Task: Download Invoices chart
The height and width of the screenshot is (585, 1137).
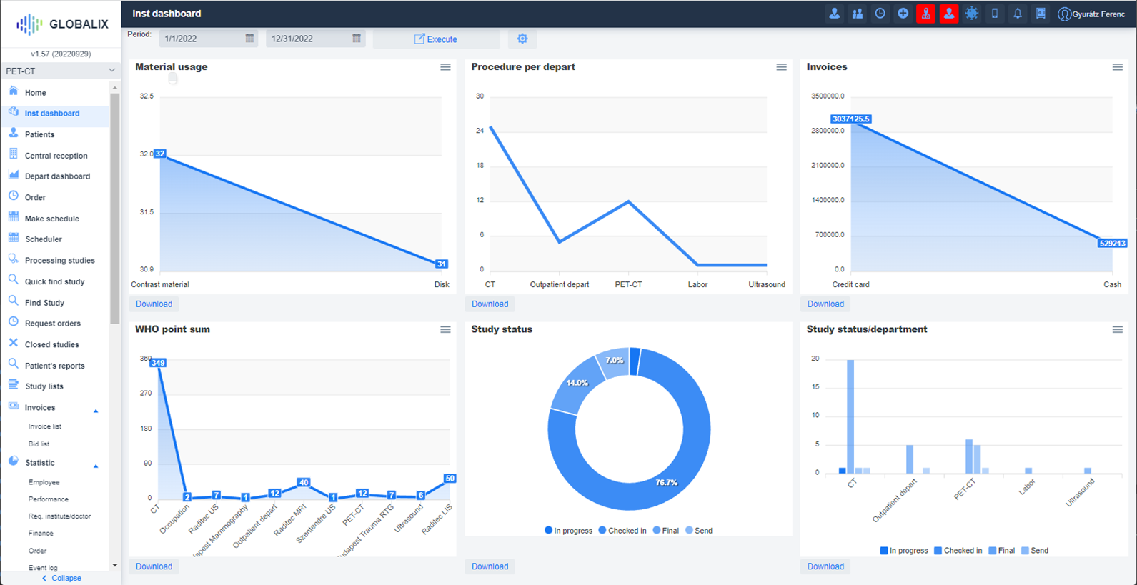Action: (x=825, y=304)
